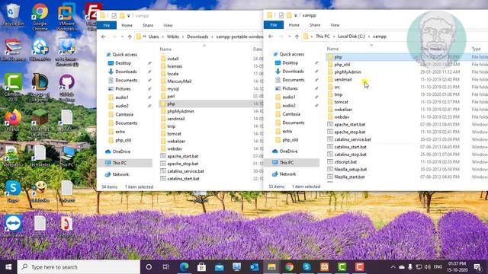488x274 pixels.
Task: Click This PC breadcrumb in right address bar
Action: point(323,37)
